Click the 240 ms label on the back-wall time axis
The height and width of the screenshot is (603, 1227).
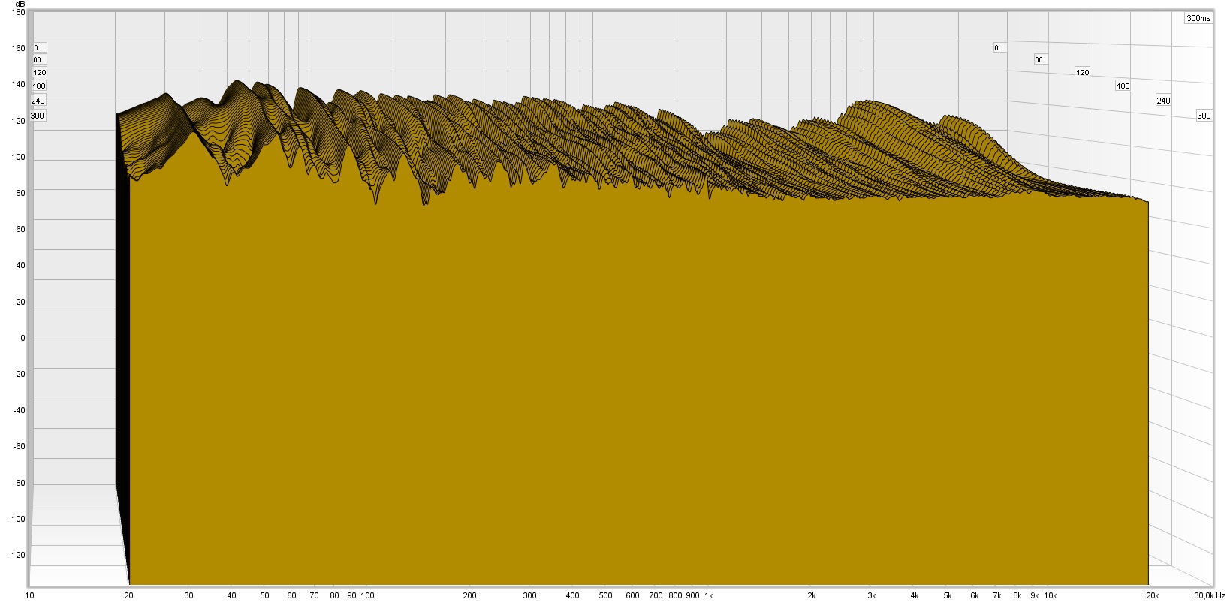point(1163,101)
